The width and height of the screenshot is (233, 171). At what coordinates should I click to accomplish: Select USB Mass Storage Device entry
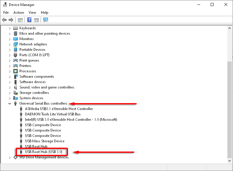click(44, 141)
